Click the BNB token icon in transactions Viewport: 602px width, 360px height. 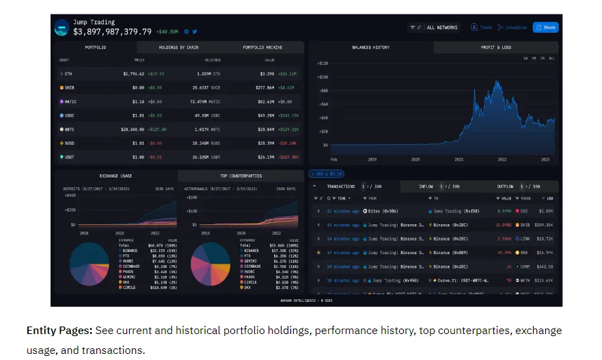517,253
